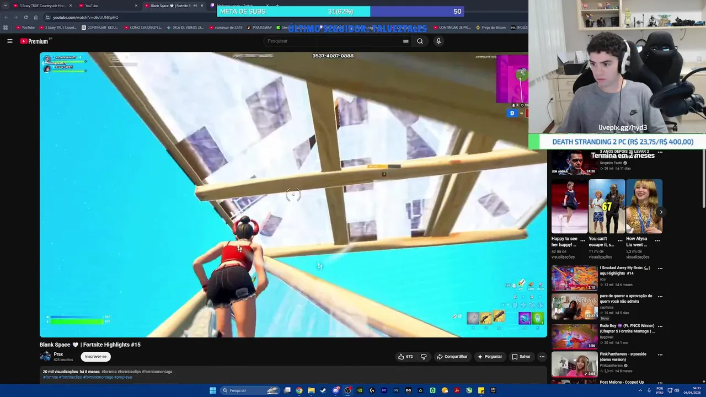The width and height of the screenshot is (706, 397).
Task: Click Inscrever-se subscribe button
Action: (95, 357)
